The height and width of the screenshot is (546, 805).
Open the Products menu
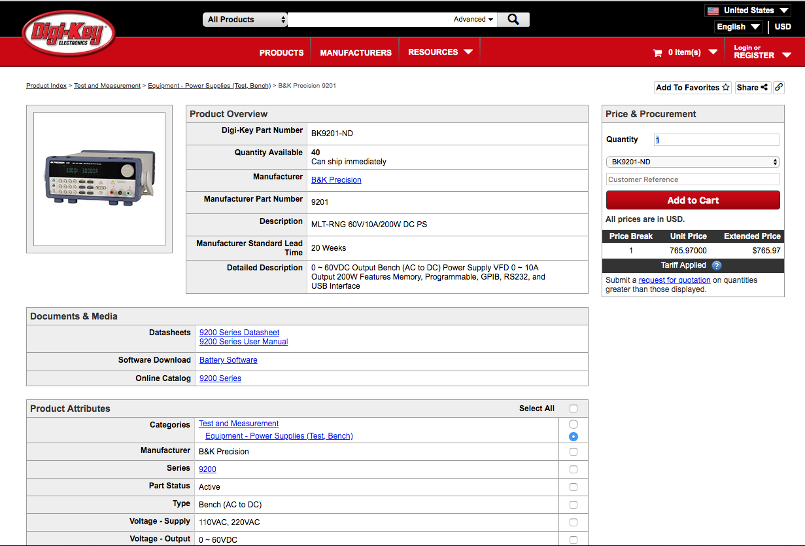[x=281, y=52]
